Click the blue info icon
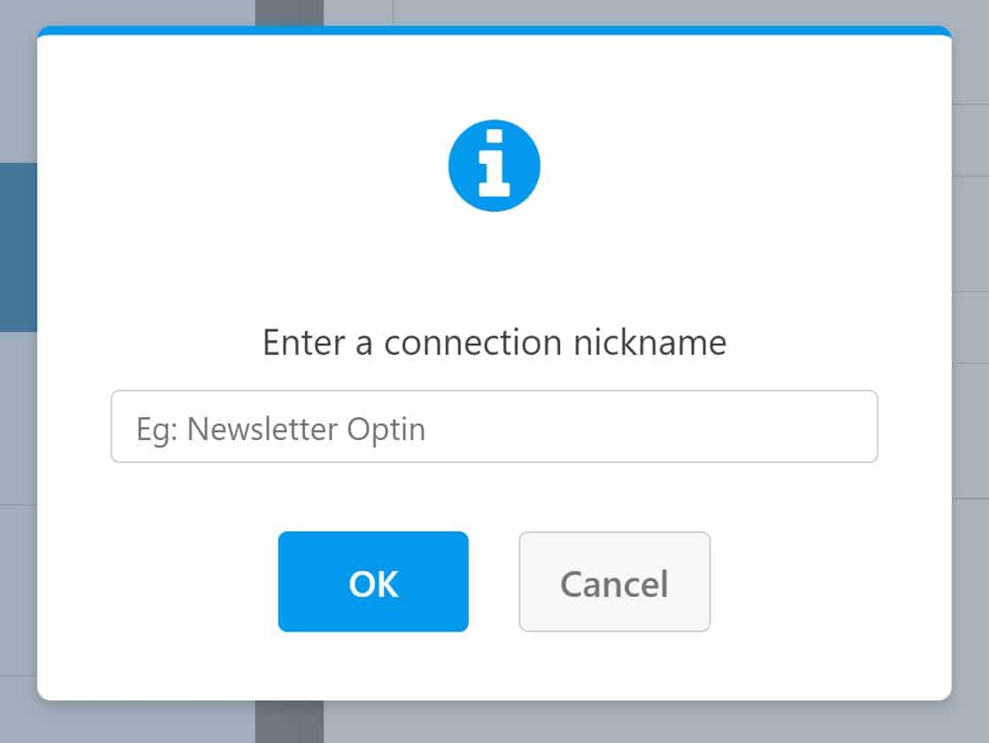989x743 pixels. coord(494,166)
